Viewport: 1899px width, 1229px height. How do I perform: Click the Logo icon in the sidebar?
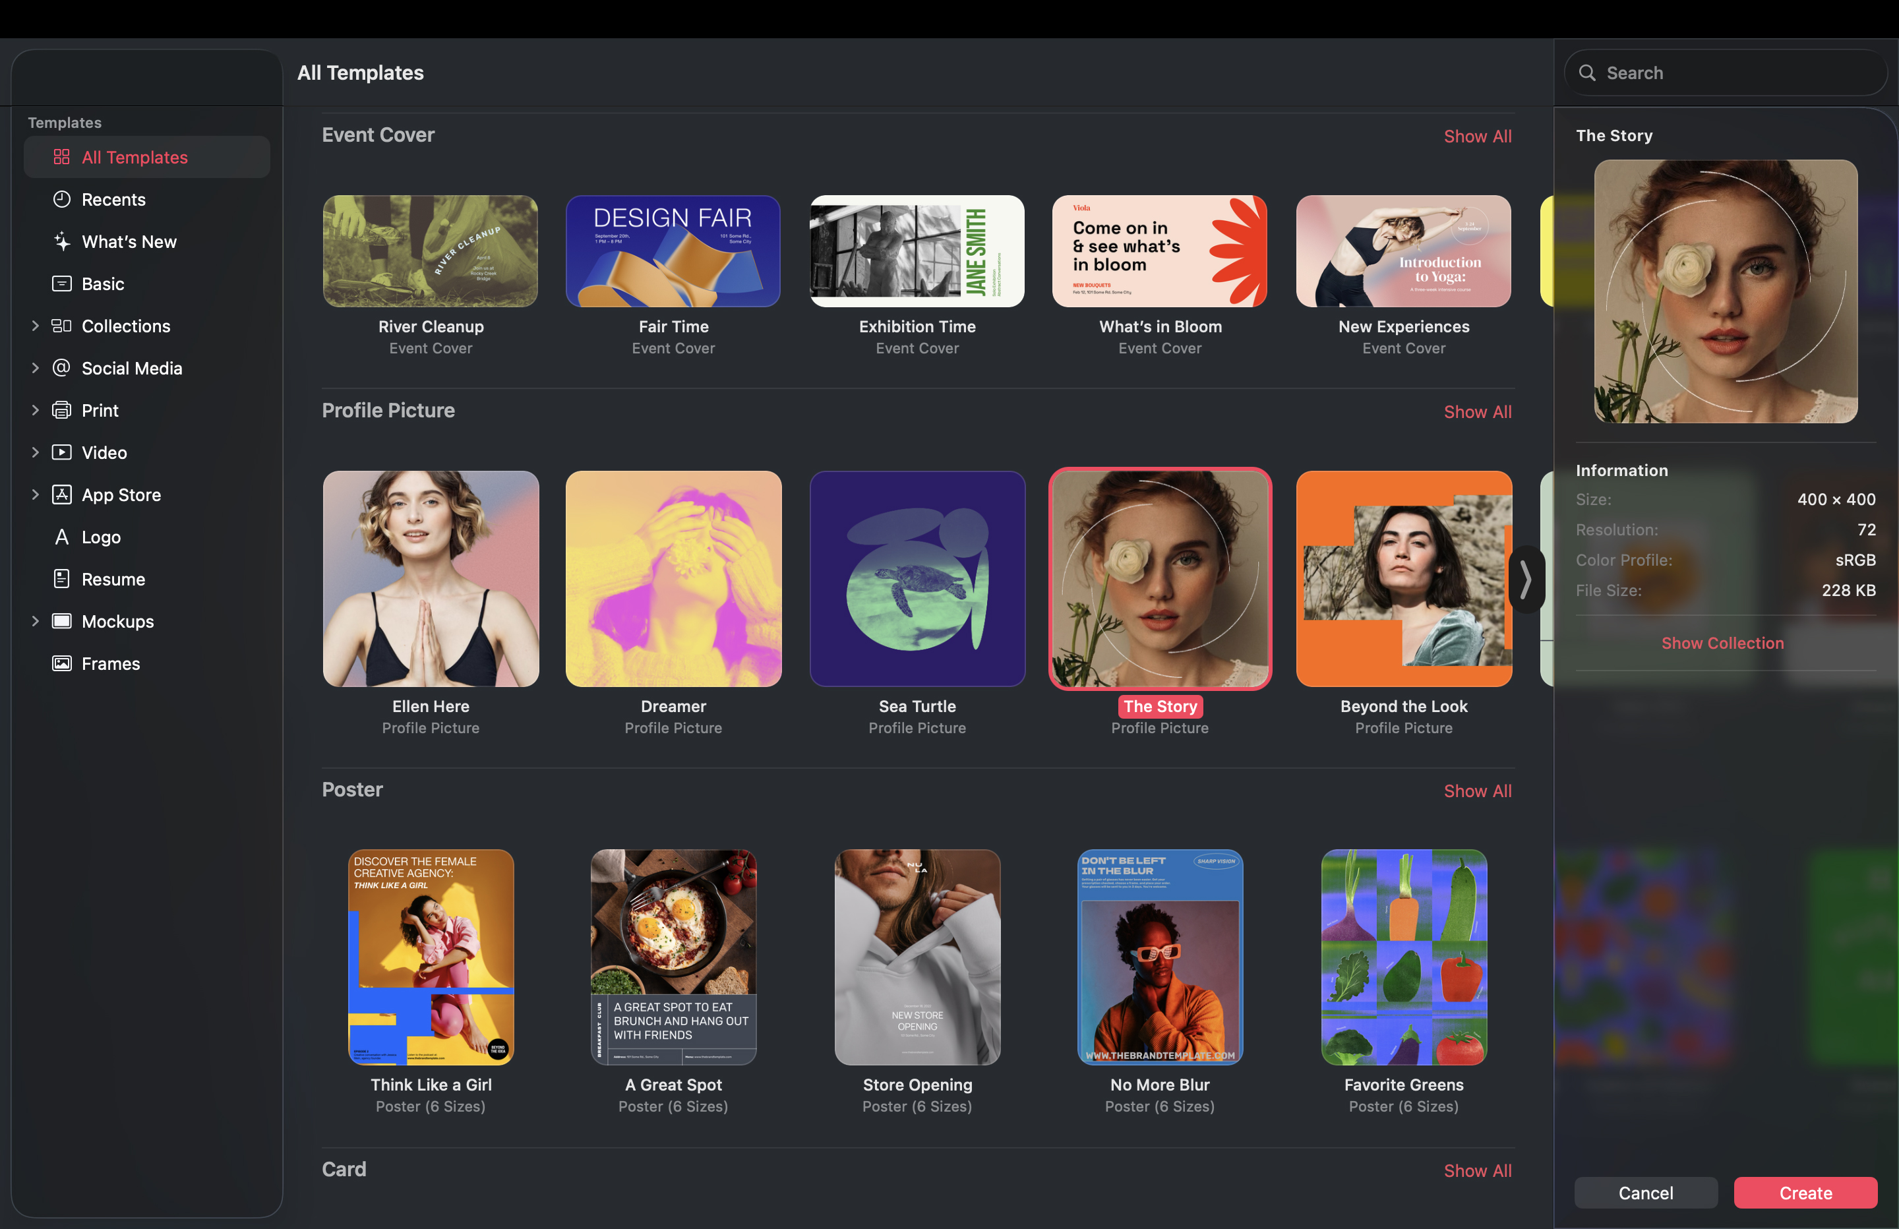(x=62, y=536)
